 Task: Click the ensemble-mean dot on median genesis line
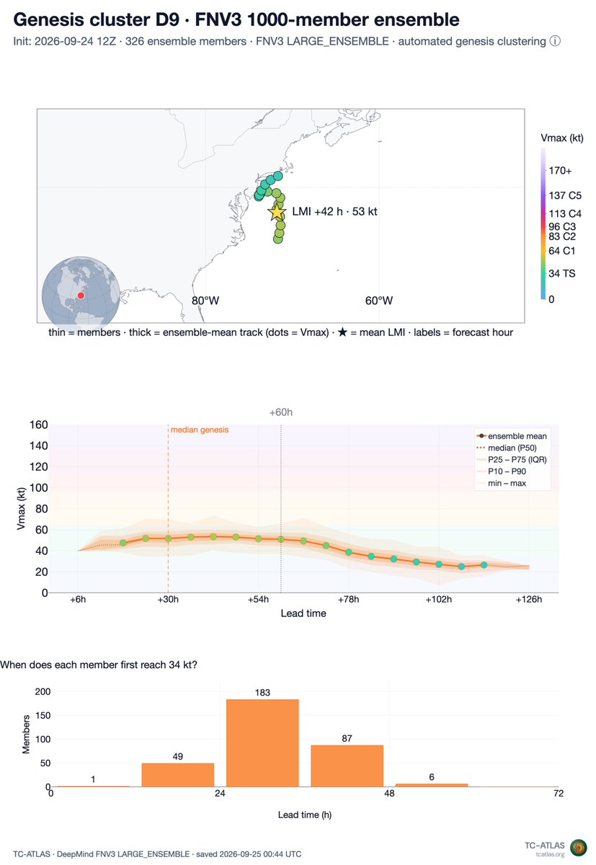tap(168, 538)
